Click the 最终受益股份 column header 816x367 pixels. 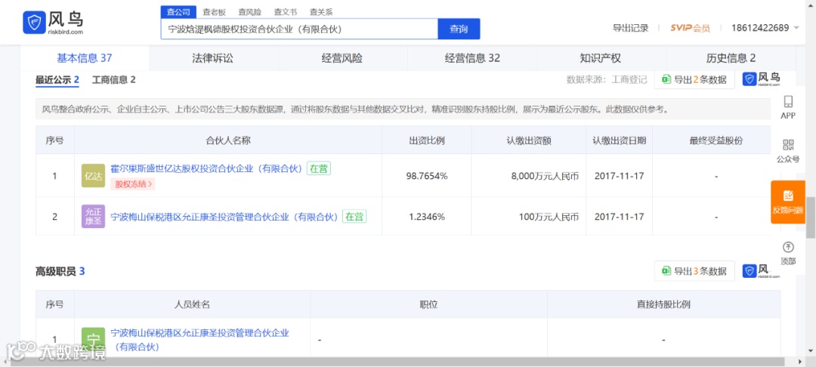point(716,140)
